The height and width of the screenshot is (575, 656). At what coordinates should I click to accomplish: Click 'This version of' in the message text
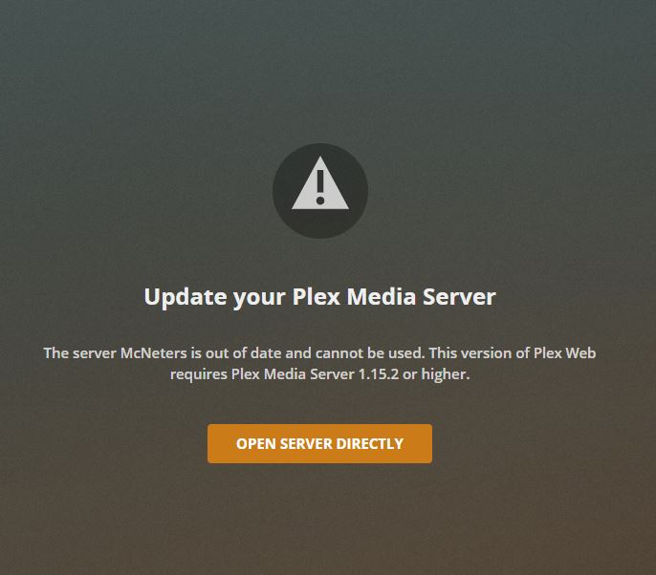click(479, 353)
